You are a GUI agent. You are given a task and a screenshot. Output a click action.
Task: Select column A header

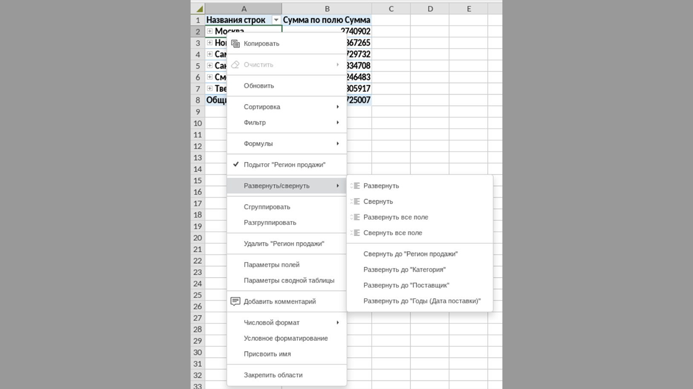(244, 9)
